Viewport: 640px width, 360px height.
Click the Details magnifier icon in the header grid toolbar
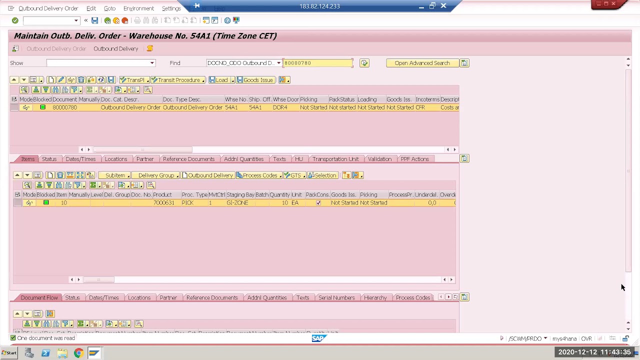pyautogui.click(x=23, y=90)
